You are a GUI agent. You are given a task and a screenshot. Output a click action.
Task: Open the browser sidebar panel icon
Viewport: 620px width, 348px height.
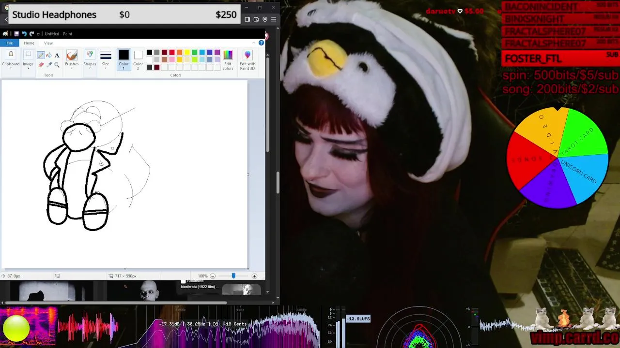click(x=247, y=19)
